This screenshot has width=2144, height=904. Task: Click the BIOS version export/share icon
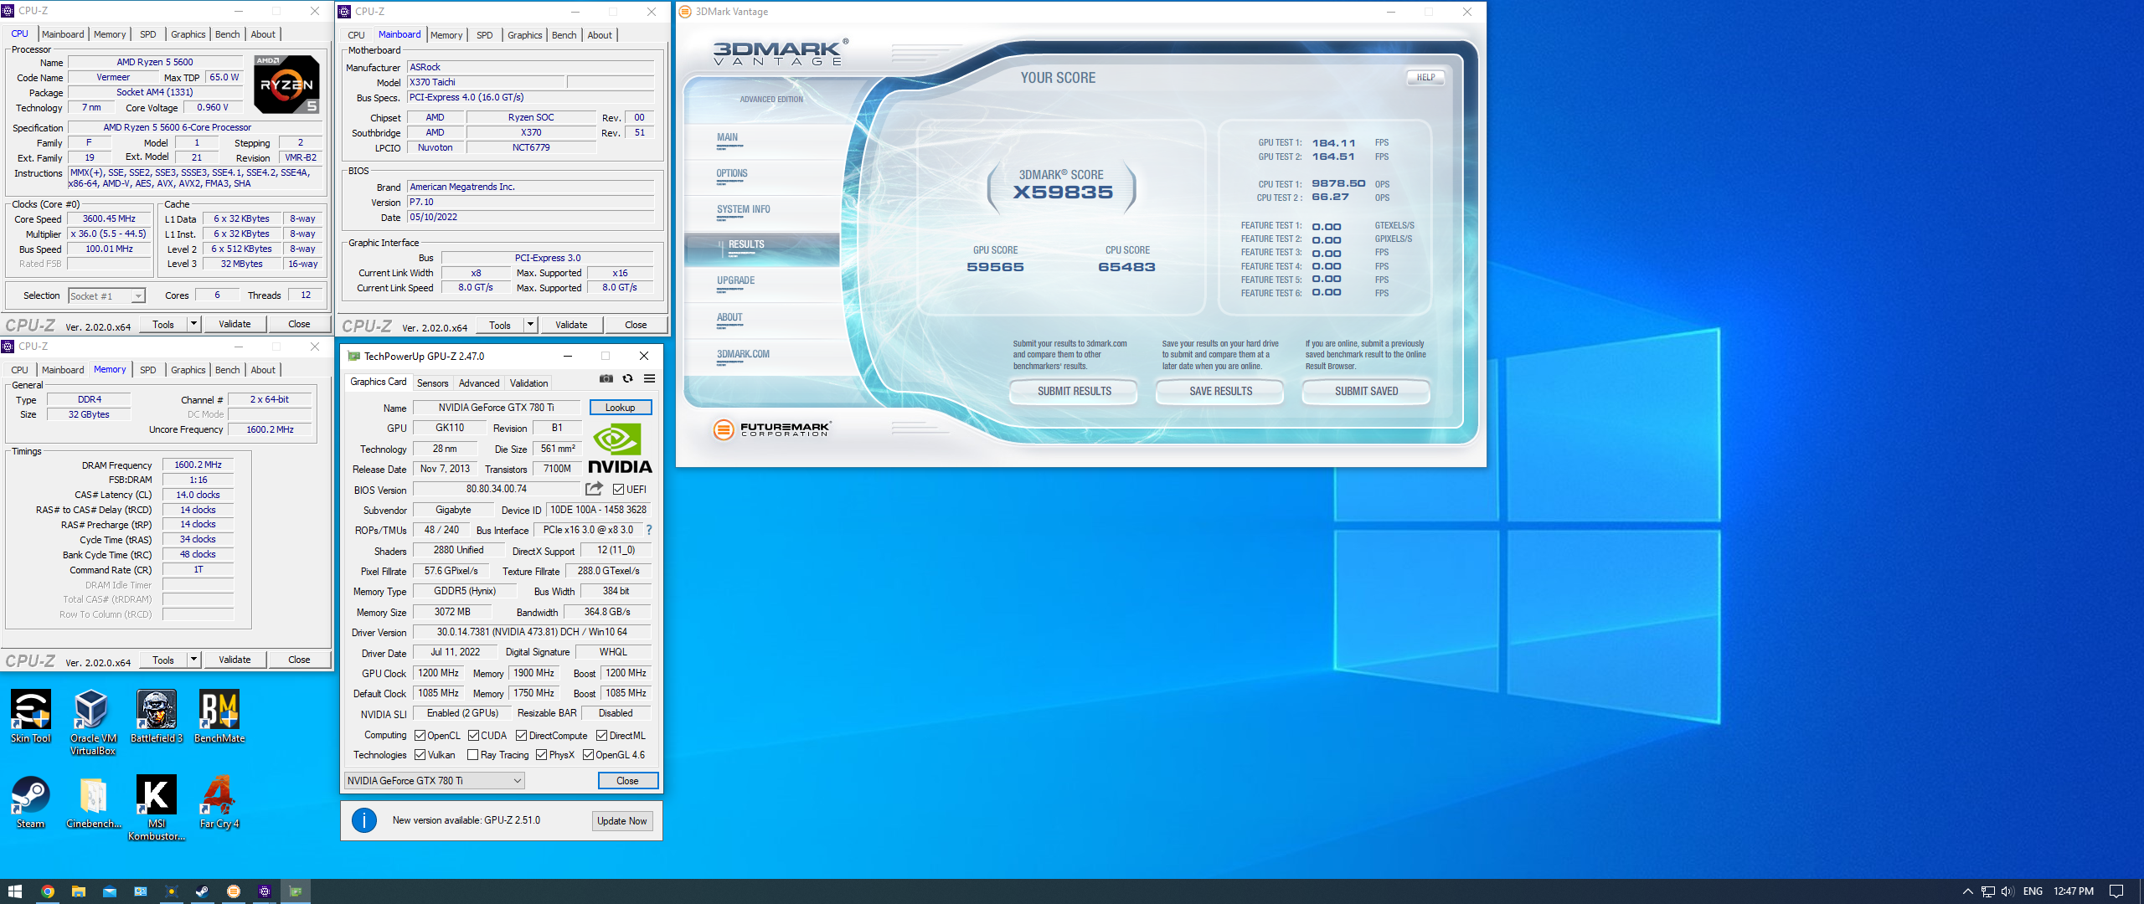click(594, 489)
